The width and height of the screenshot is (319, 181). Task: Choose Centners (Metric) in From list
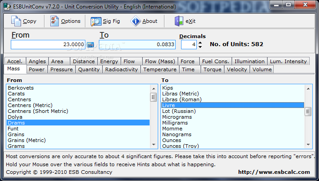[x=78, y=105]
